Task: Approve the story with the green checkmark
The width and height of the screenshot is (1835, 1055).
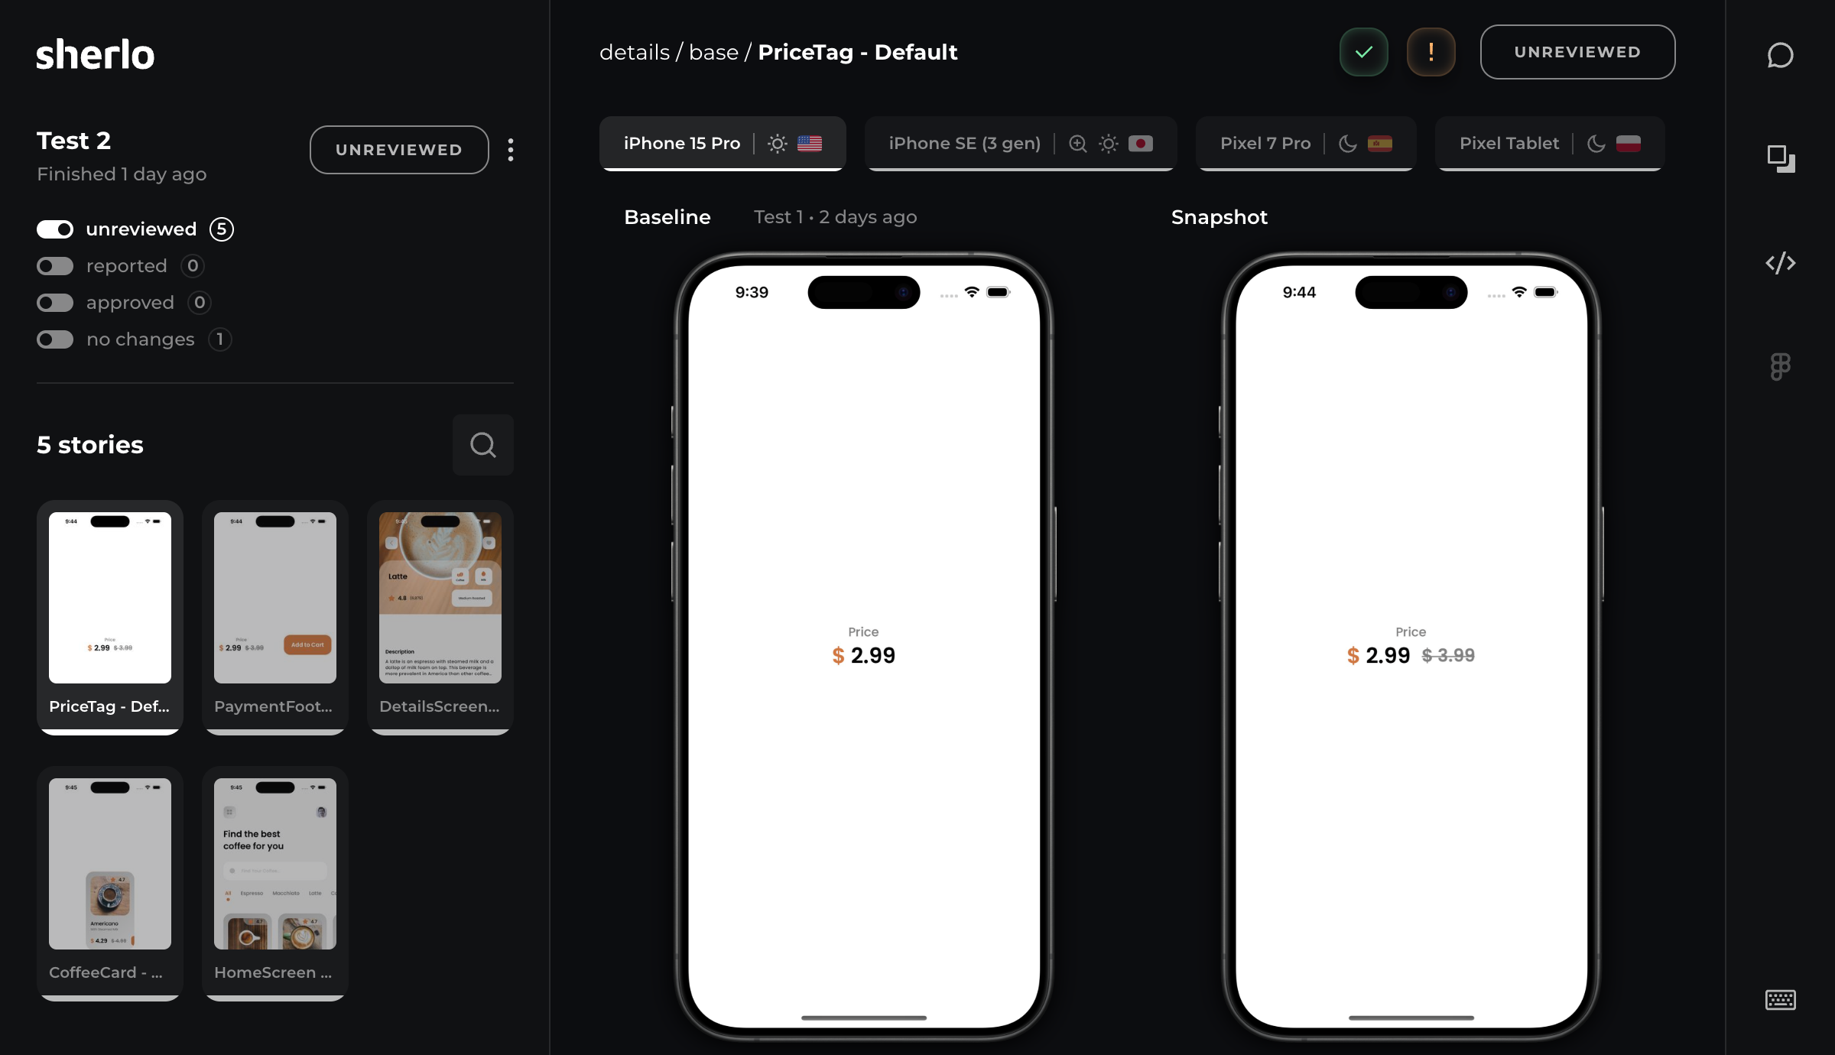Action: (1363, 52)
